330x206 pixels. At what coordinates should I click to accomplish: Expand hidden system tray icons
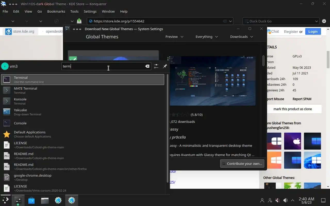coord(293,200)
